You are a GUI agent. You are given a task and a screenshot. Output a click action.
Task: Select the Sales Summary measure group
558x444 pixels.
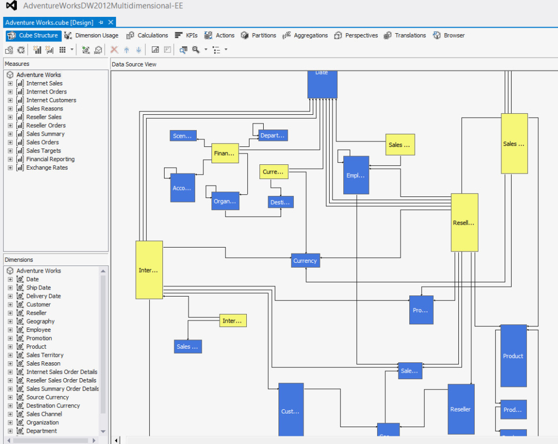[45, 134]
